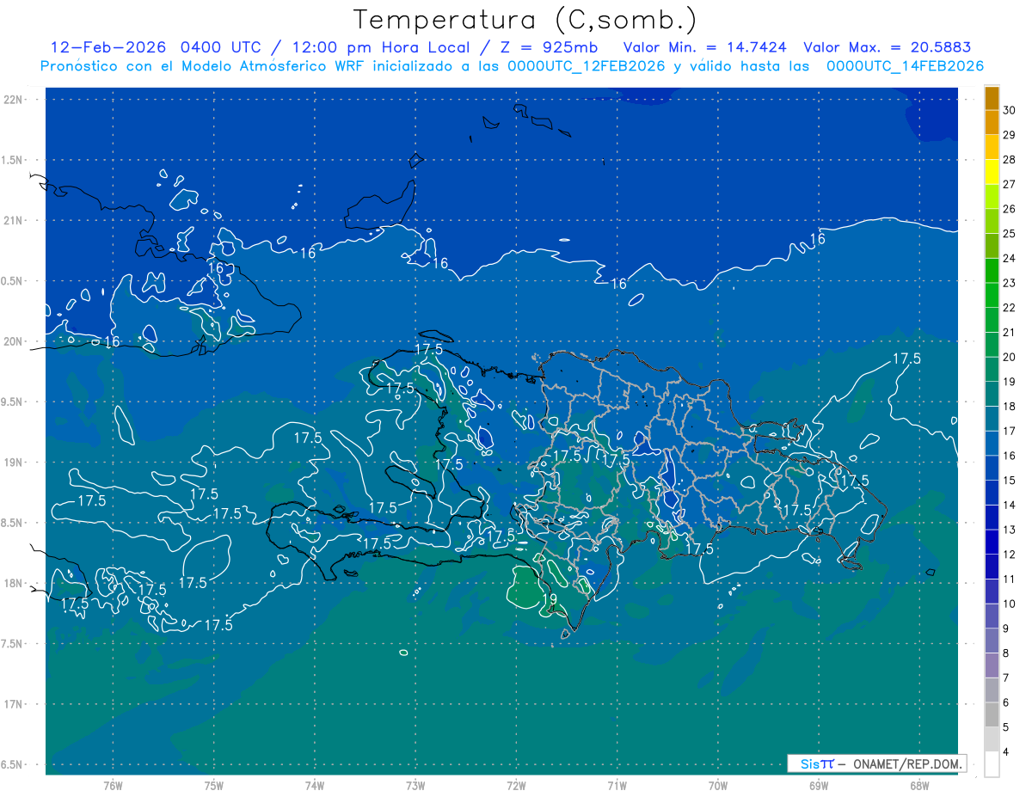Click the '70W' longitude label
The height and width of the screenshot is (797, 1032).
(718, 785)
